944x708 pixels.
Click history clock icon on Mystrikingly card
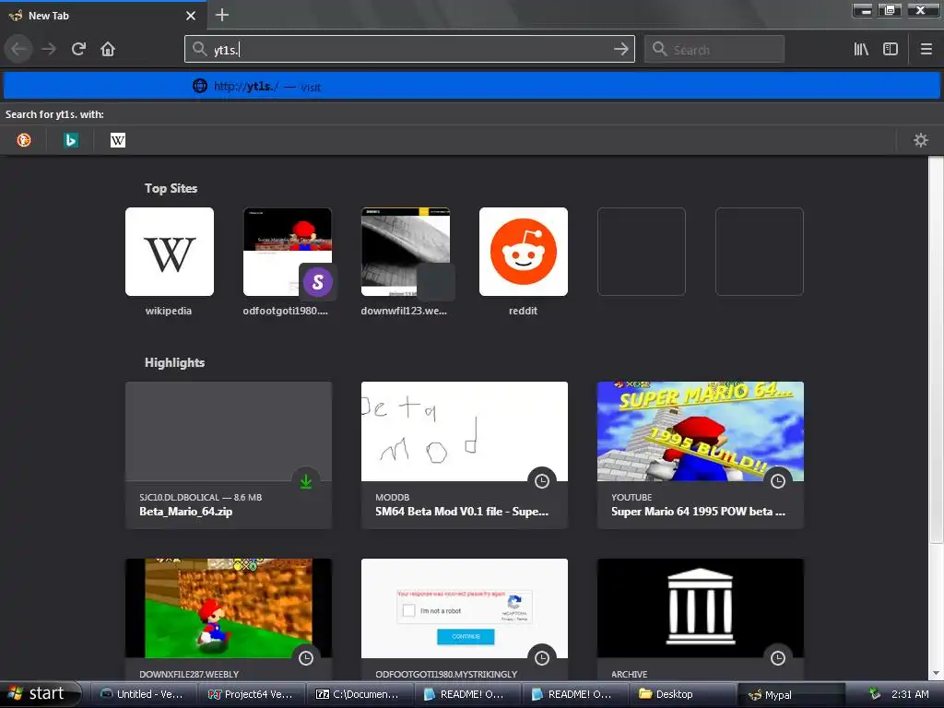click(x=542, y=658)
